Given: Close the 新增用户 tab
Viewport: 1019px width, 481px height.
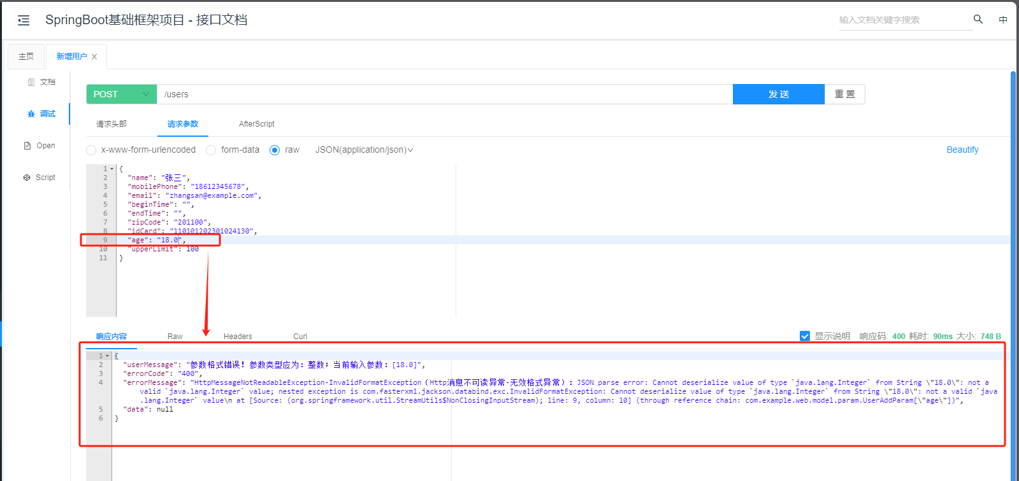Looking at the screenshot, I should pyautogui.click(x=94, y=57).
